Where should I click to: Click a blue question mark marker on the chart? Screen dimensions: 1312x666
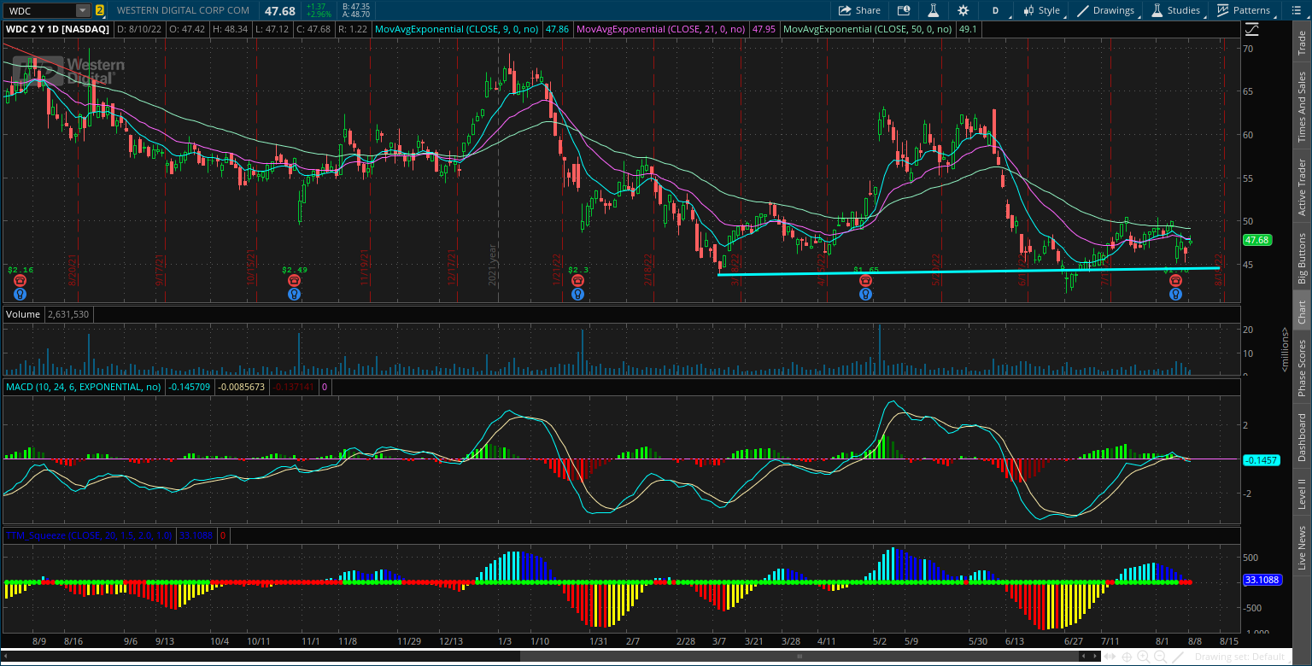(x=19, y=293)
